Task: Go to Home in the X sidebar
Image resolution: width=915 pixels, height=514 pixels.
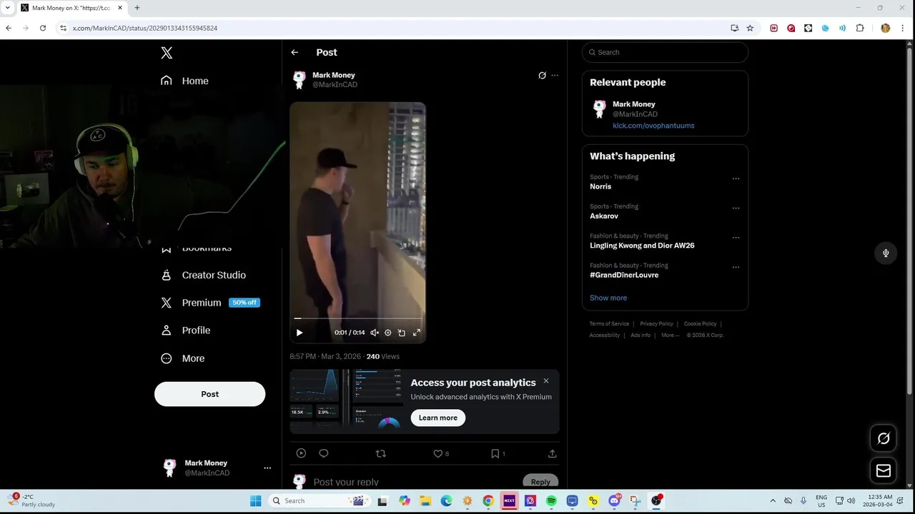Action: coord(185,81)
